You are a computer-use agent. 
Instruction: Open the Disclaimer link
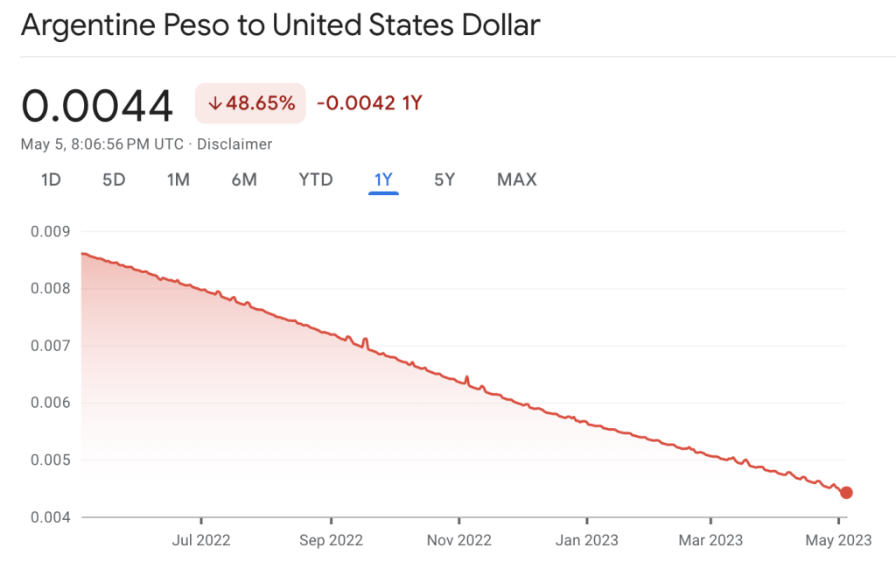pos(234,144)
